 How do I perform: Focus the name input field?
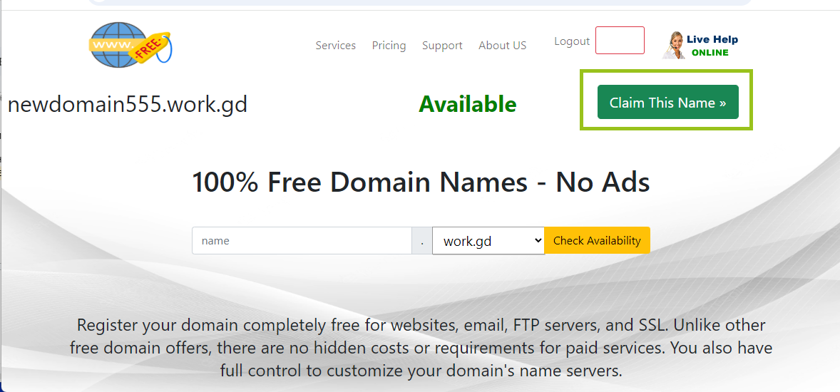click(x=302, y=240)
